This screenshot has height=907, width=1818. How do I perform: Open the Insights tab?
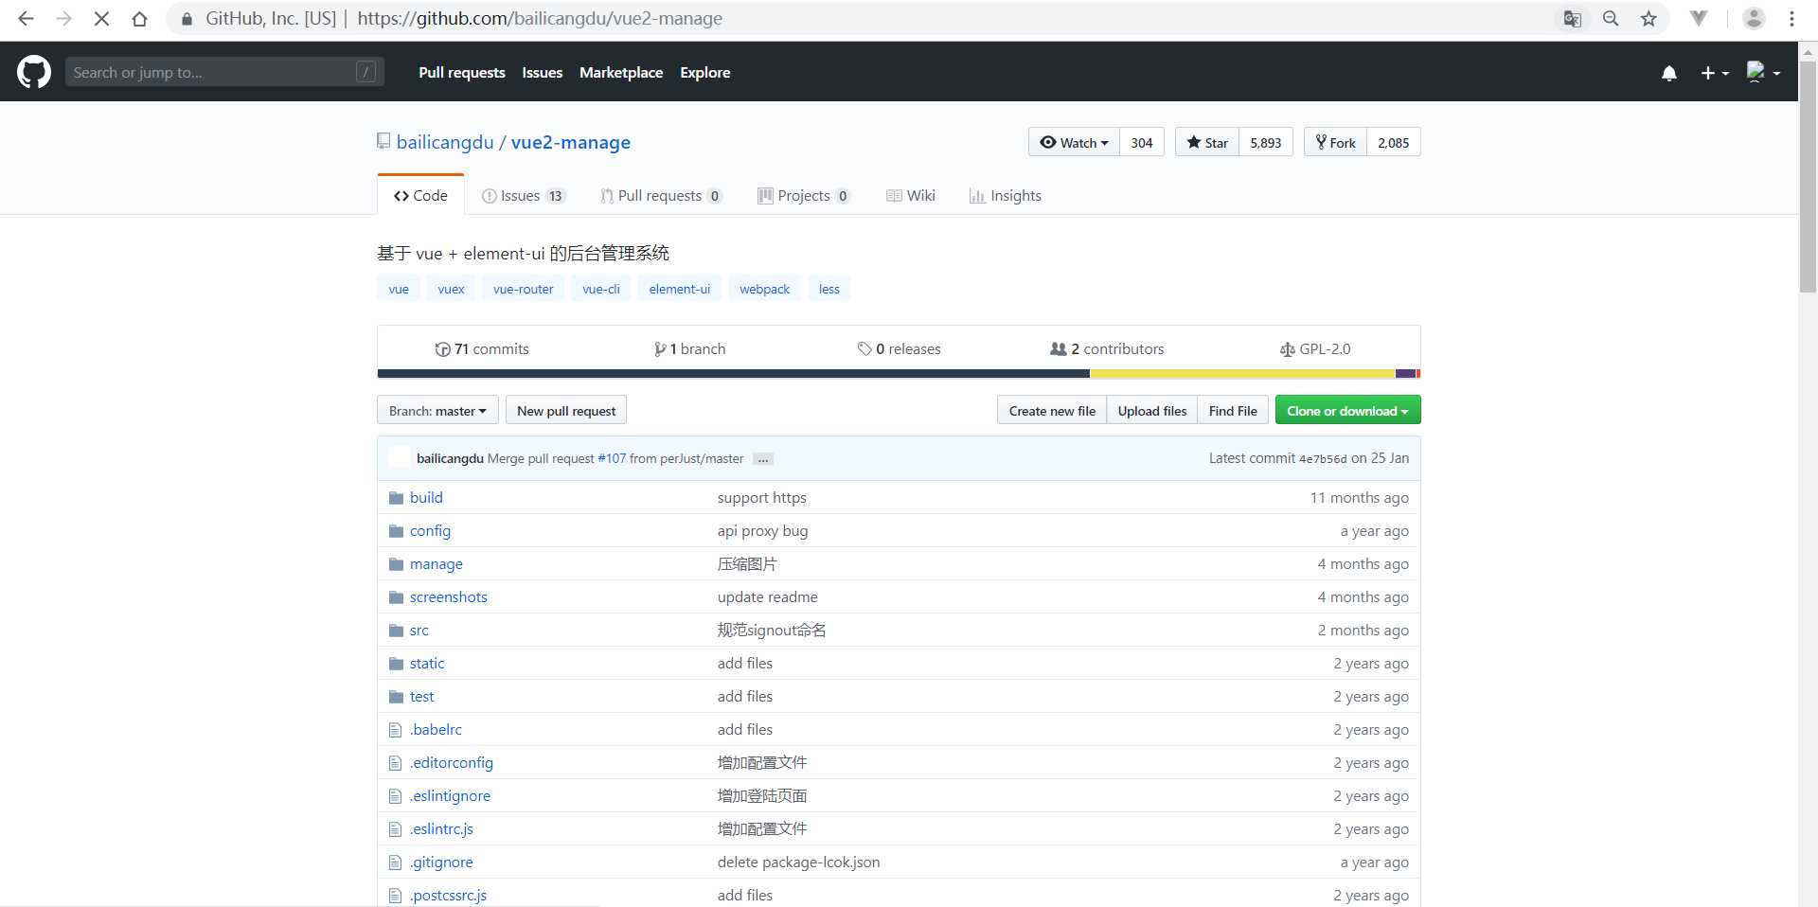point(1006,196)
